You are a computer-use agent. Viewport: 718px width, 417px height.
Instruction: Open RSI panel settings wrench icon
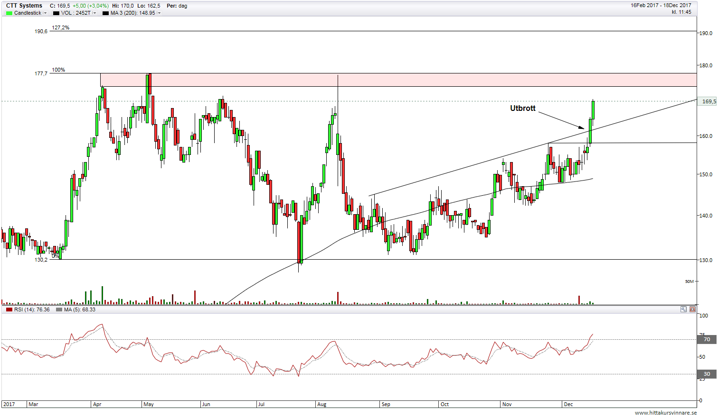pos(683,309)
